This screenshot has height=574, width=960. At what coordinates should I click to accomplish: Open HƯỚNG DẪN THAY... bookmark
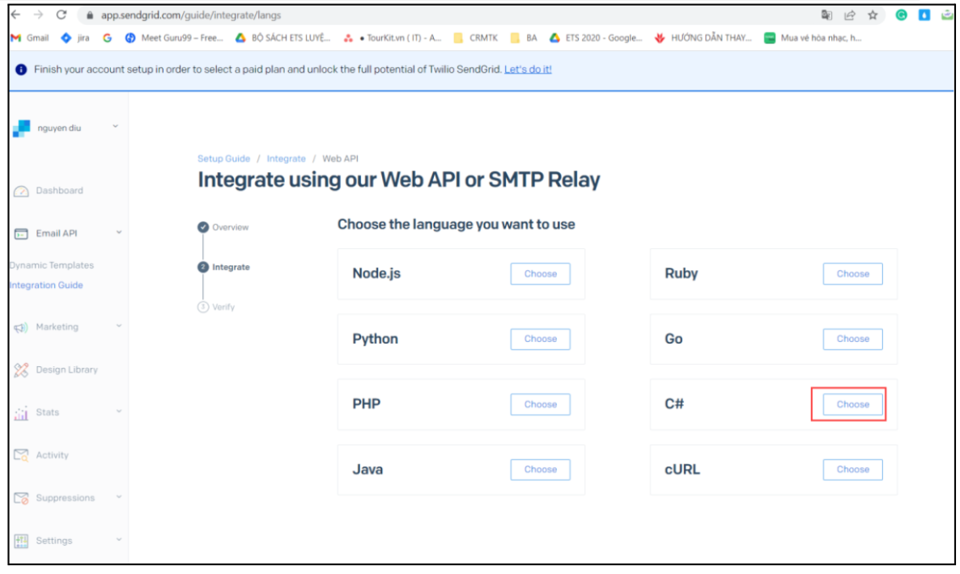pos(703,38)
